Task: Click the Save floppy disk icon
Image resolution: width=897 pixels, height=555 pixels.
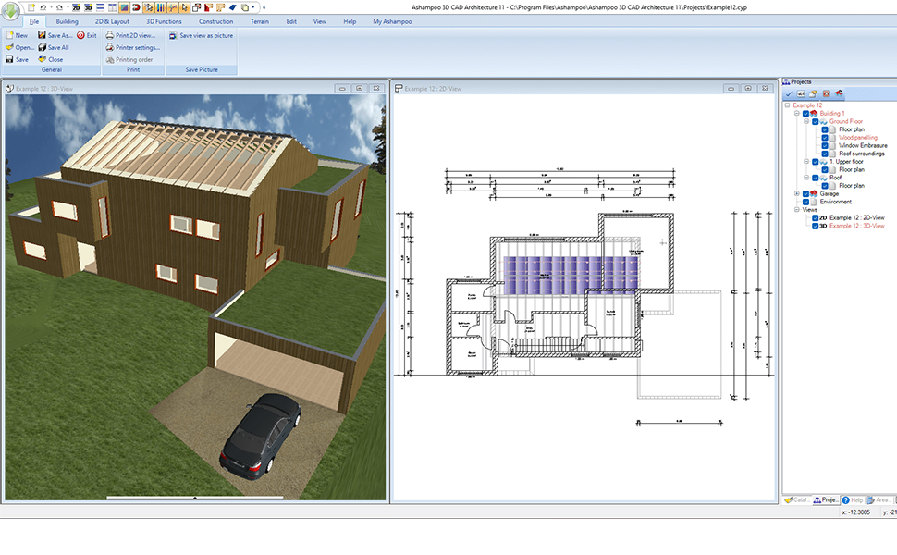Action: tap(9, 59)
